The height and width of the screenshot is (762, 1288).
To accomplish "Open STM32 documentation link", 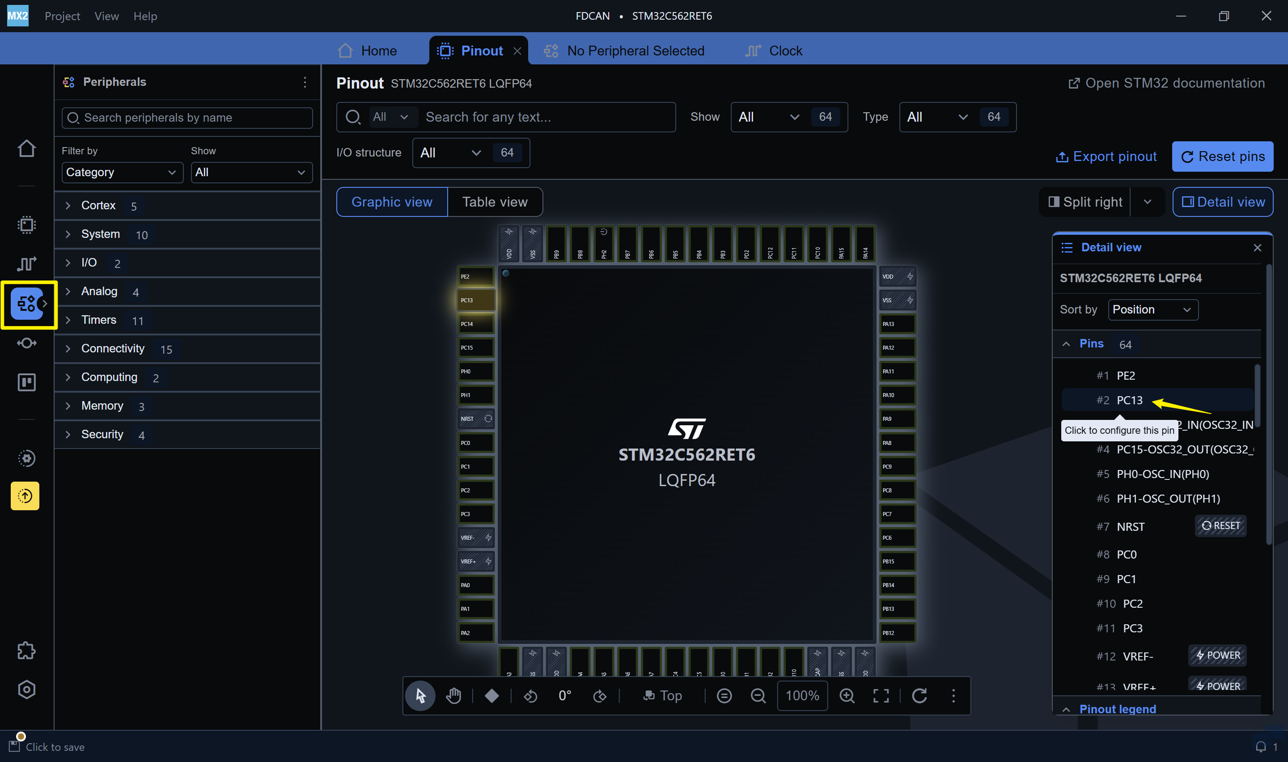I will [1166, 83].
